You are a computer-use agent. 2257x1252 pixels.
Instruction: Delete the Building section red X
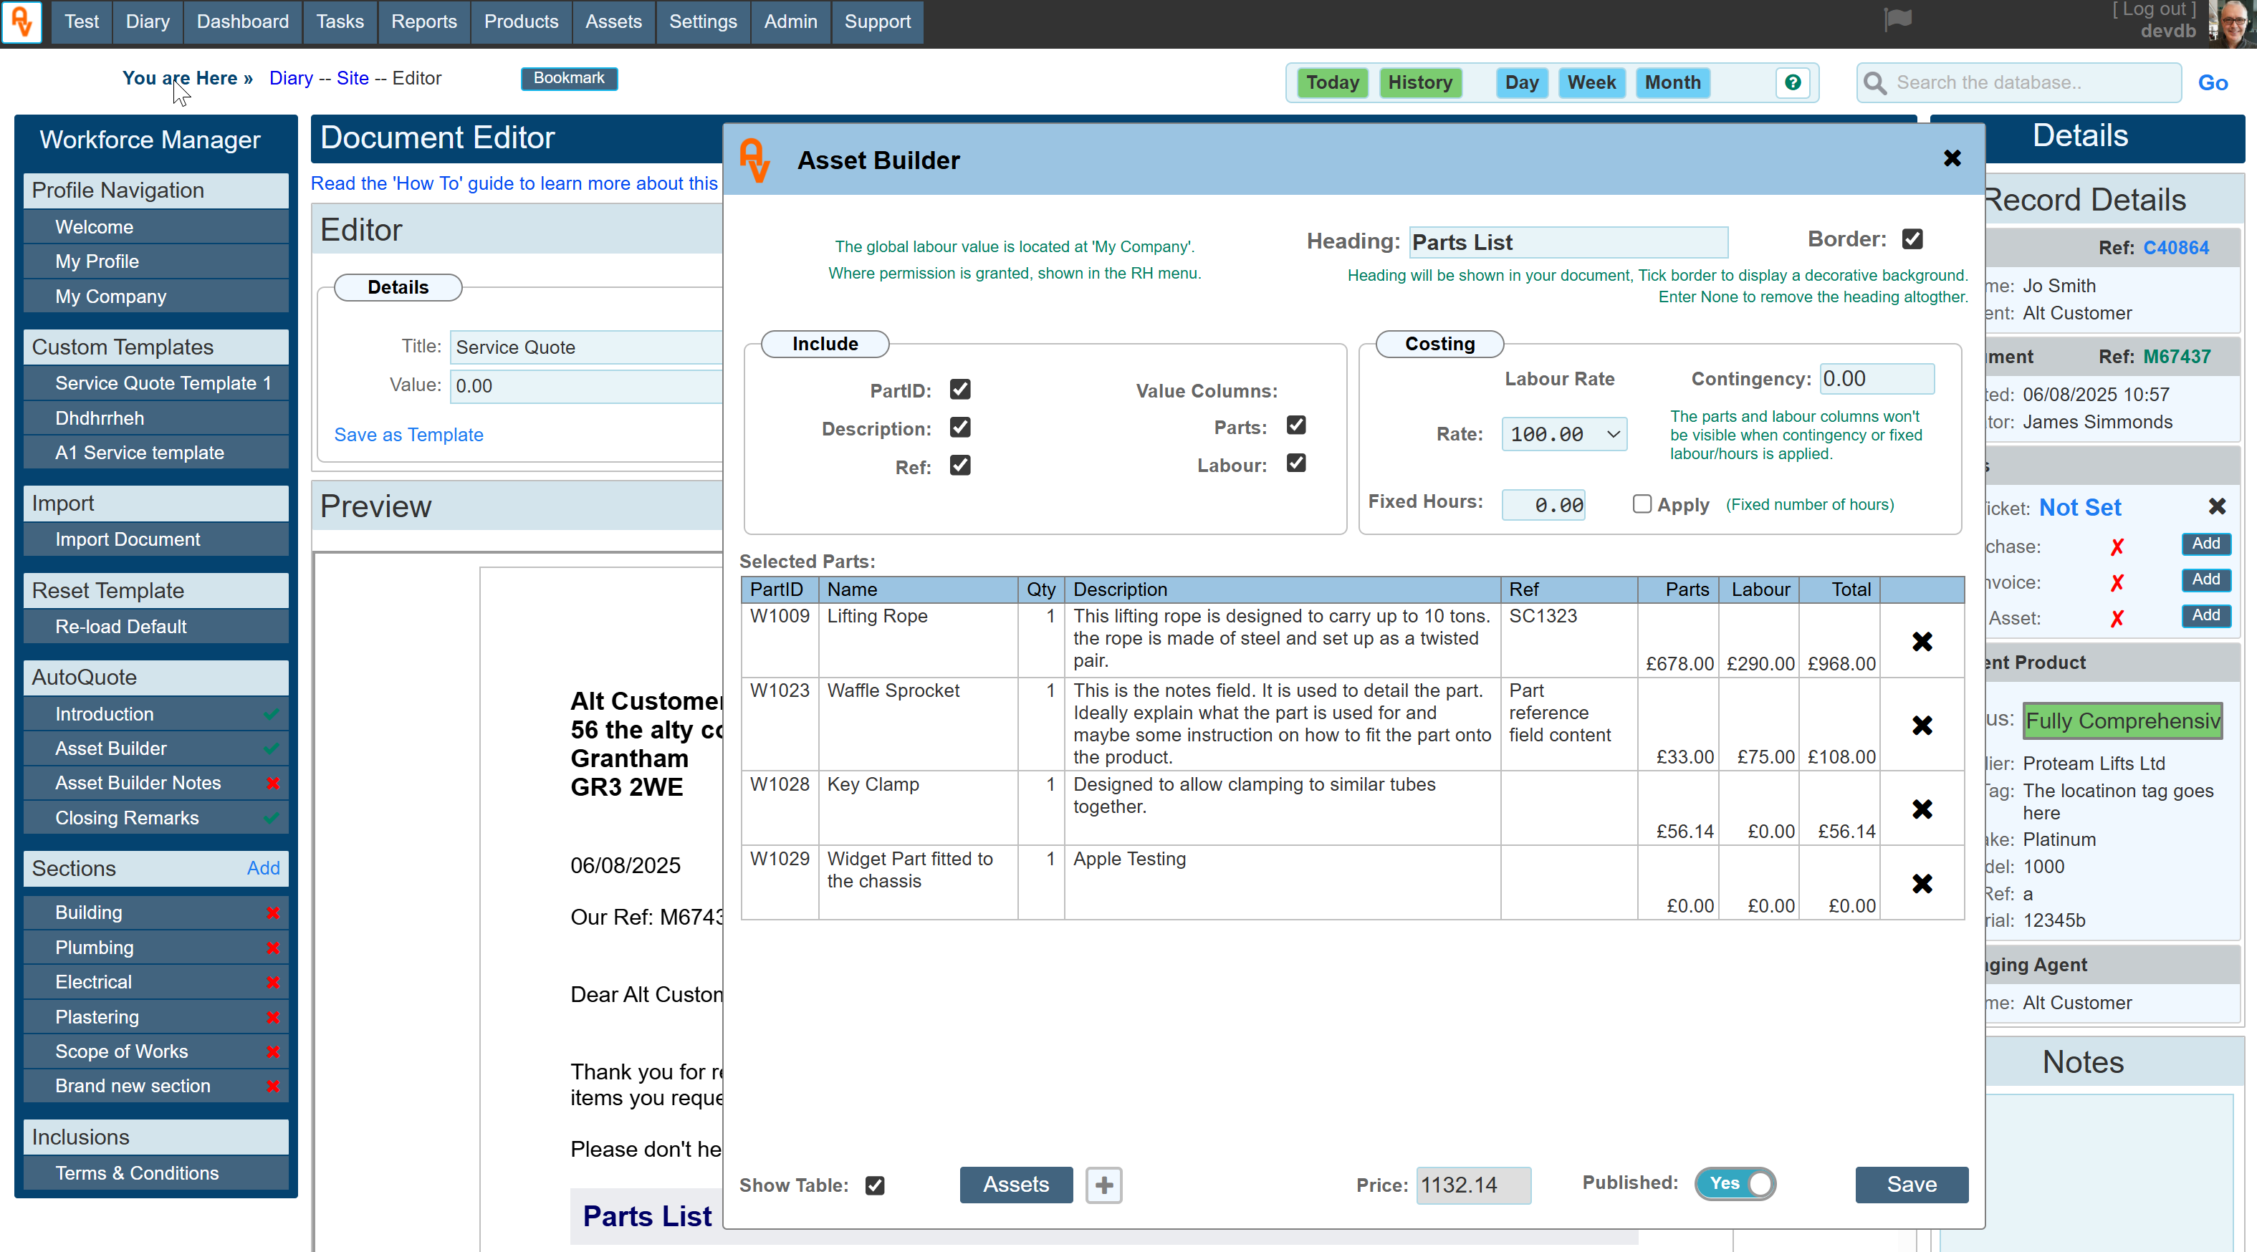(x=272, y=913)
